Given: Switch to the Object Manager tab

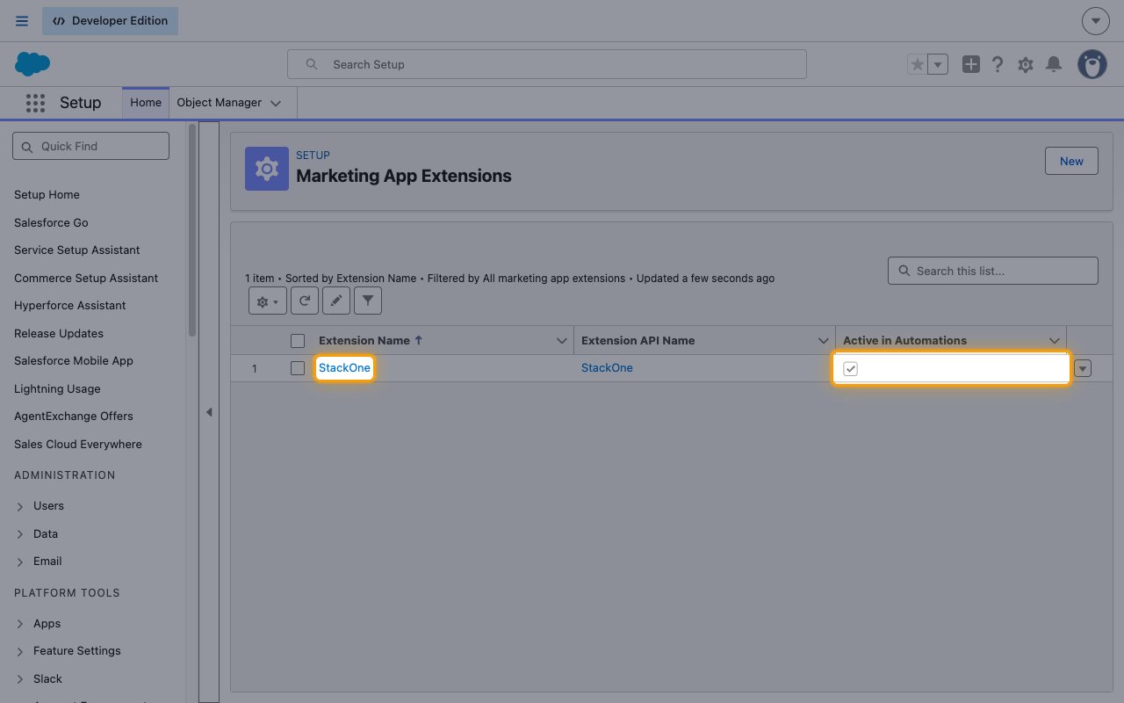Looking at the screenshot, I should 219,103.
